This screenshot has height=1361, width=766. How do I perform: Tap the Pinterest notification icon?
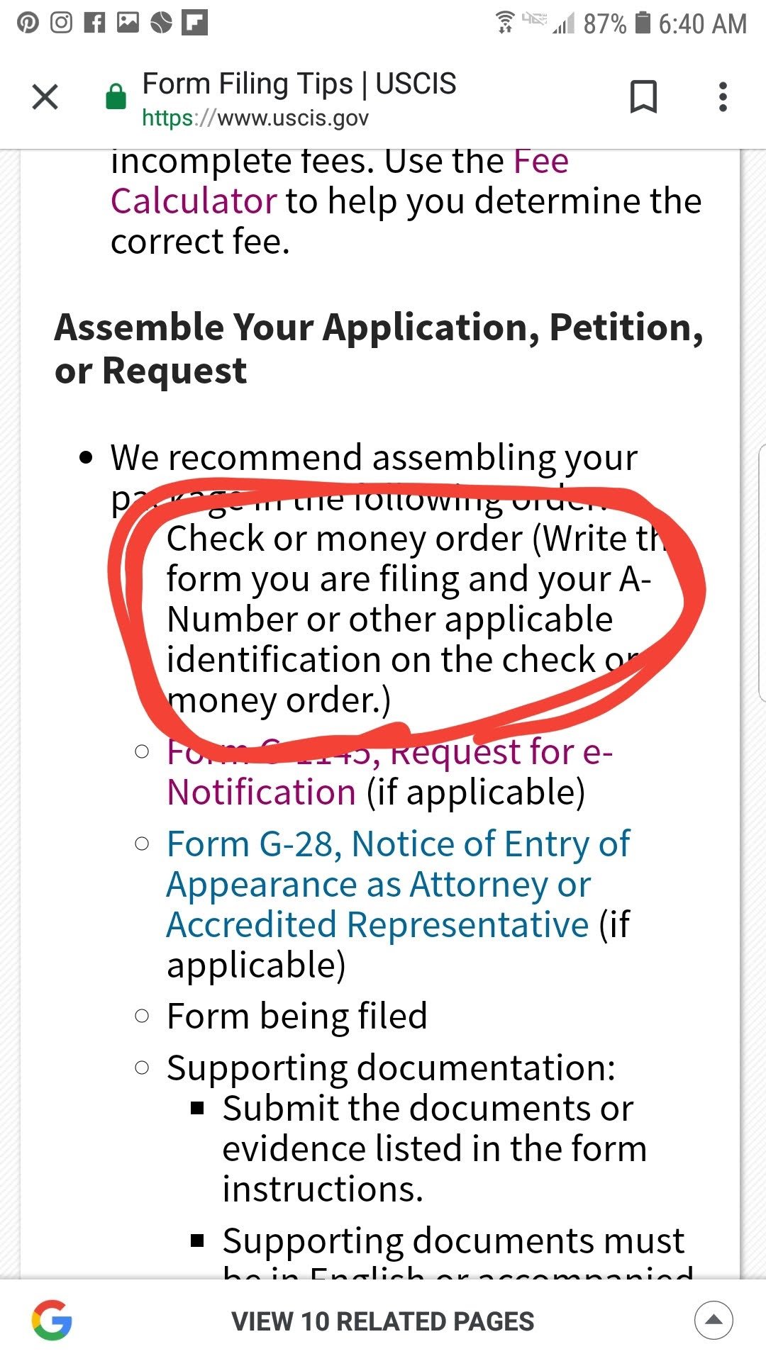point(28,23)
